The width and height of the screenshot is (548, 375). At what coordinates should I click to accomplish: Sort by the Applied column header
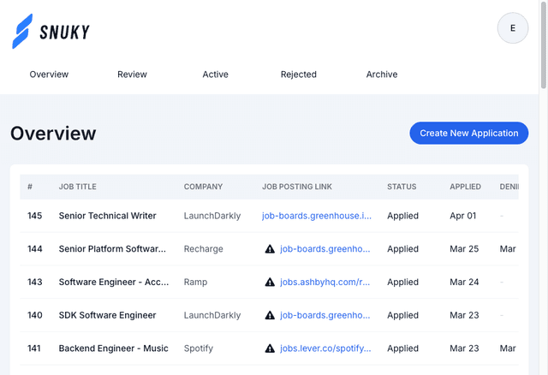pyautogui.click(x=465, y=187)
